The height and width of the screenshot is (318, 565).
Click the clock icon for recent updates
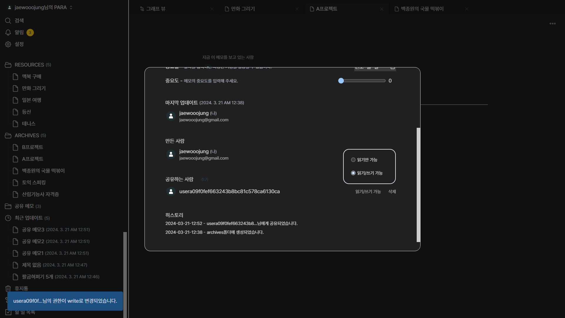[x=8, y=218]
